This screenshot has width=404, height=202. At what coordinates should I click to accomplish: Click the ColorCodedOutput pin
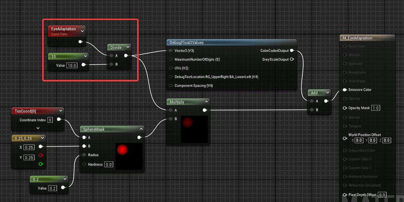[292, 51]
